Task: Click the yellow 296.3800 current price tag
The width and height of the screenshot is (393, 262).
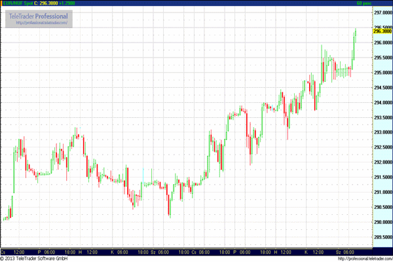Action: coord(382,31)
